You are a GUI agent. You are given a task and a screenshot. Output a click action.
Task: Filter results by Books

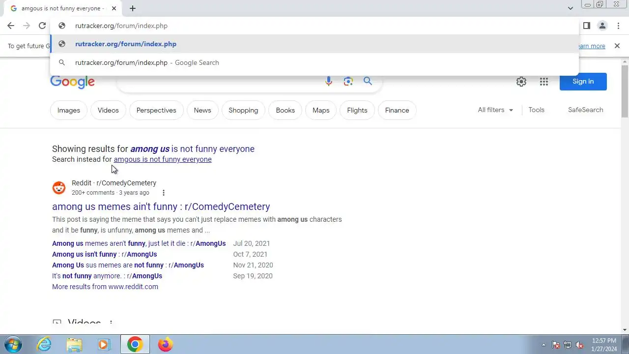click(x=286, y=110)
